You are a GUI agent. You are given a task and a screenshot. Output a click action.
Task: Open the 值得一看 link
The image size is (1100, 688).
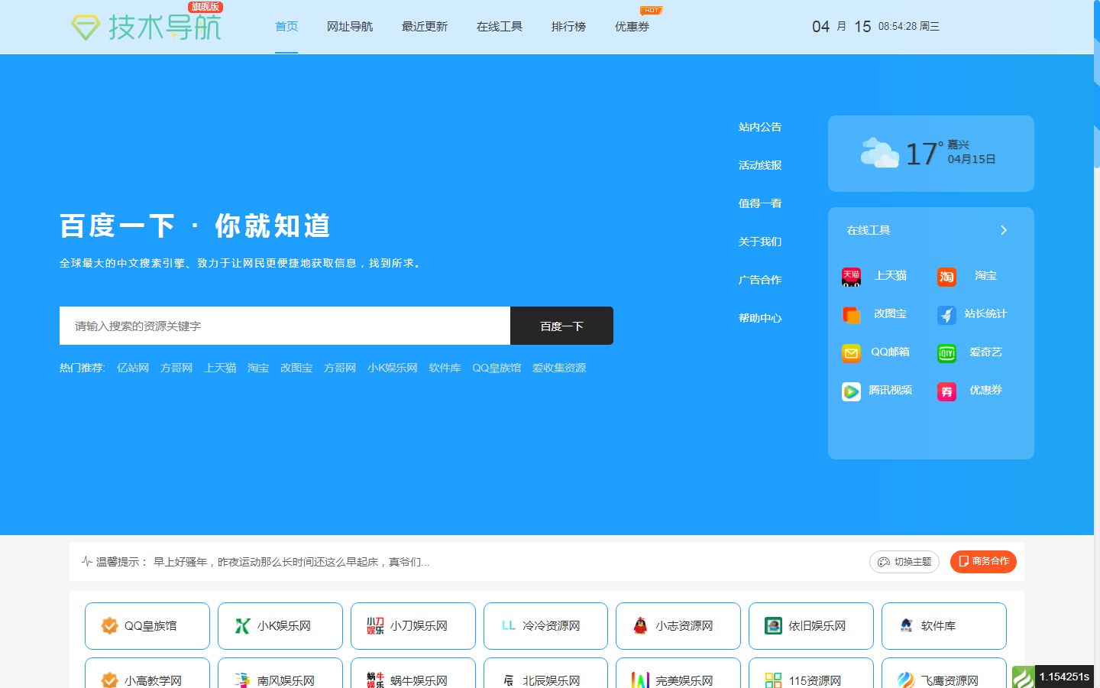[x=760, y=203]
